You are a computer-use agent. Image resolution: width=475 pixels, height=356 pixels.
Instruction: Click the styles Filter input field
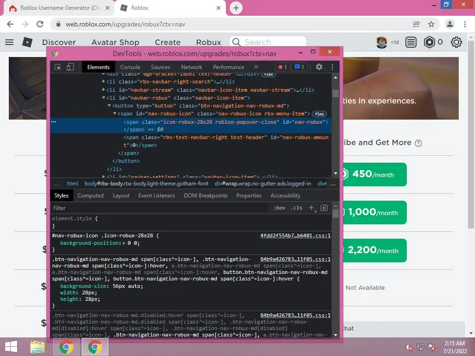tap(160, 208)
